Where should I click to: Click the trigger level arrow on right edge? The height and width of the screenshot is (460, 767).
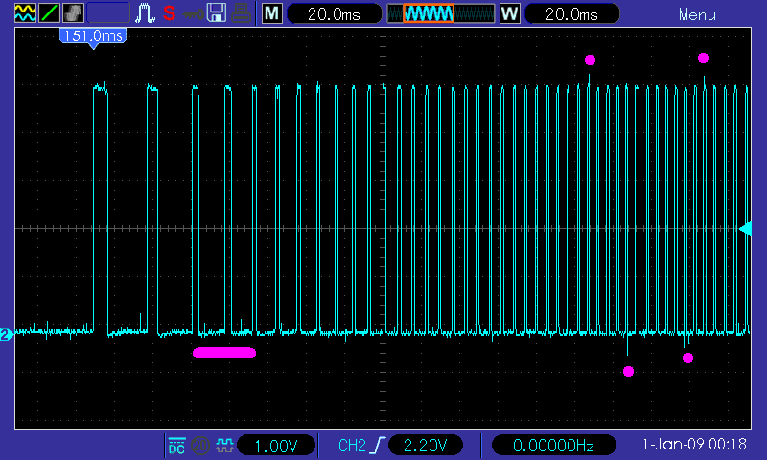745,228
